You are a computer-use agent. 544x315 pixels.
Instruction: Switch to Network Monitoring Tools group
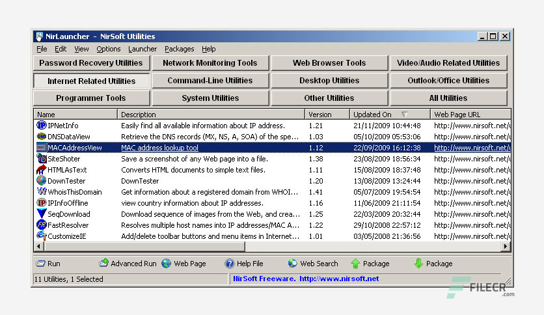tap(211, 62)
